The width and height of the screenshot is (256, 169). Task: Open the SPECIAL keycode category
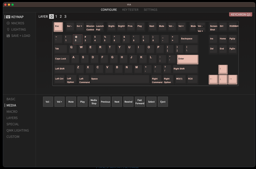13,124
